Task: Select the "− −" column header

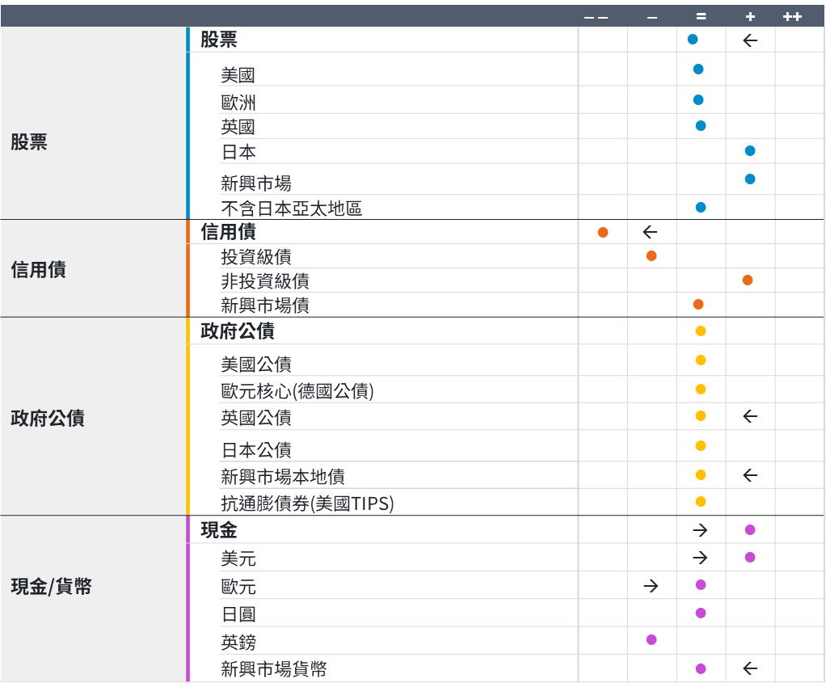Action: tap(596, 16)
